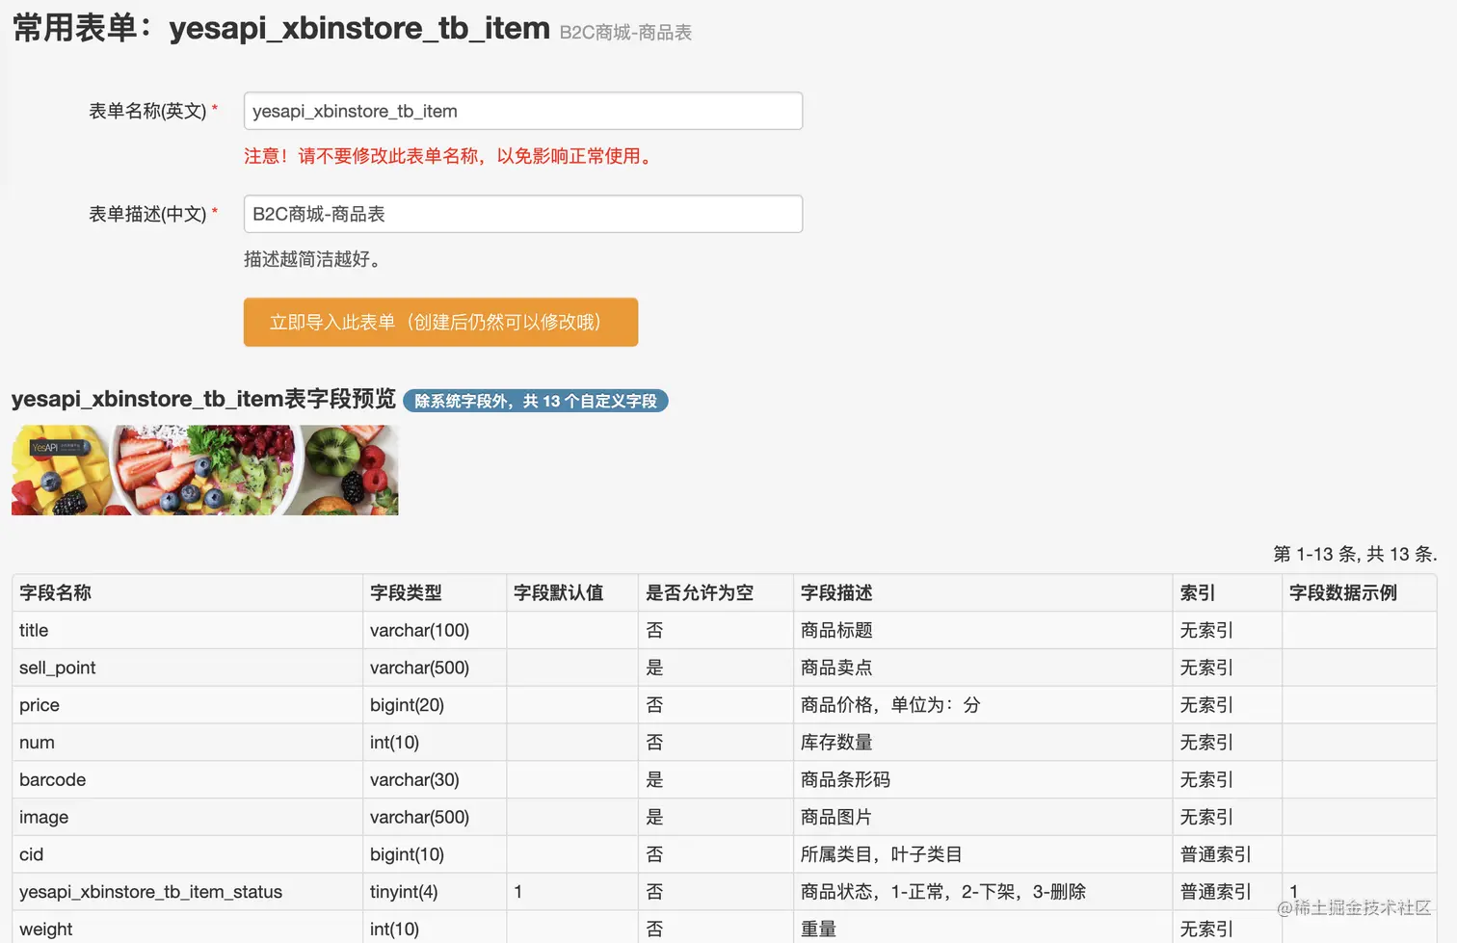Select the cid field name cell
Screen dimensions: 1457x943
coord(188,854)
